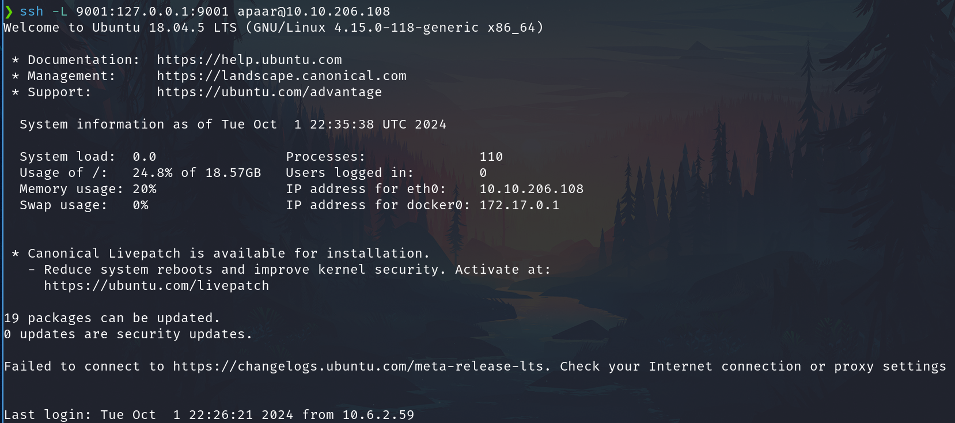Click the green prompt chevron symbol
The image size is (955, 423).
(x=9, y=12)
